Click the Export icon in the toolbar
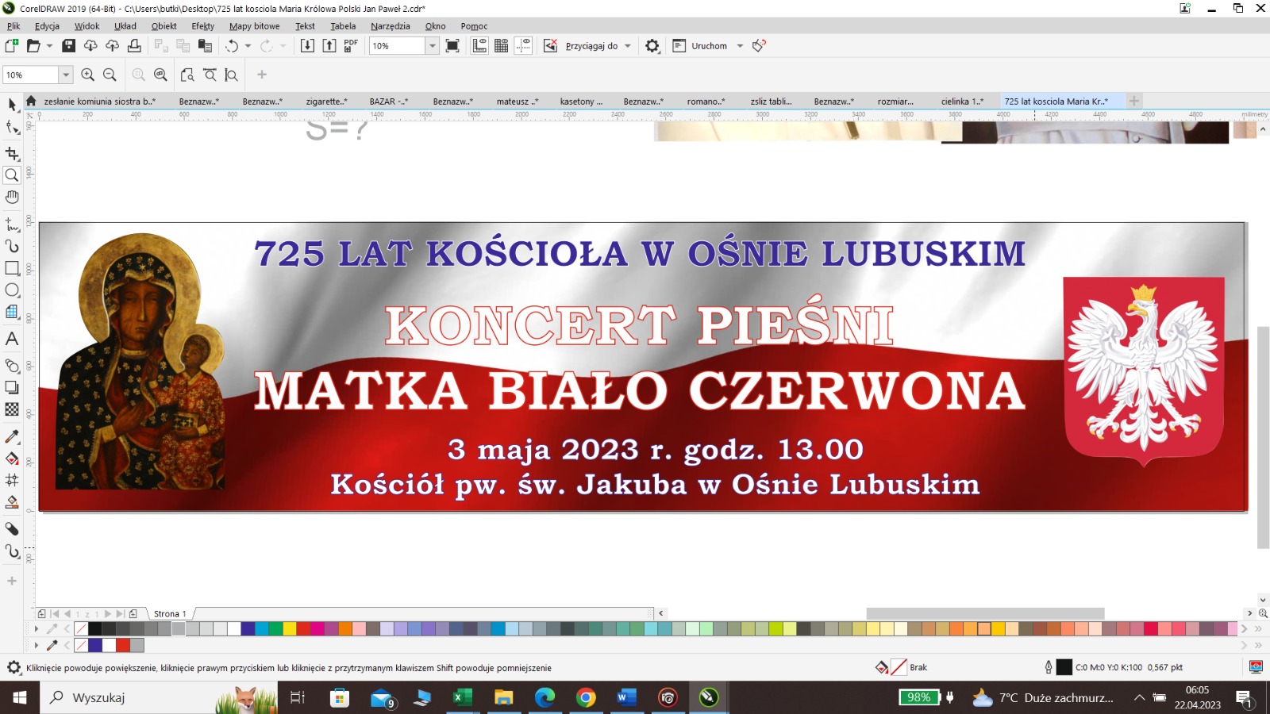This screenshot has height=714, width=1270. (x=329, y=46)
